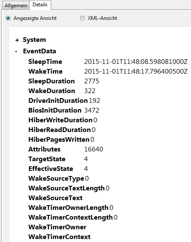Click the WakeTimerContextLength label
This screenshot has height=242, width=191.
[x=71, y=217]
